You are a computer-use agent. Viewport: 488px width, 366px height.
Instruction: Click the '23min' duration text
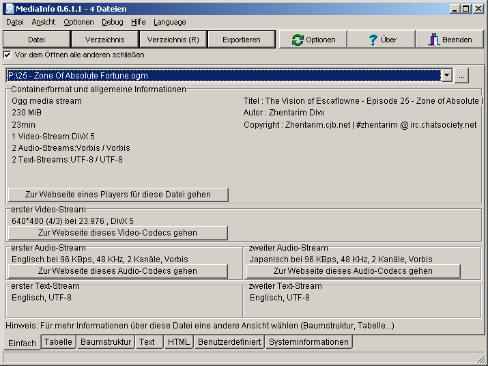[23, 124]
